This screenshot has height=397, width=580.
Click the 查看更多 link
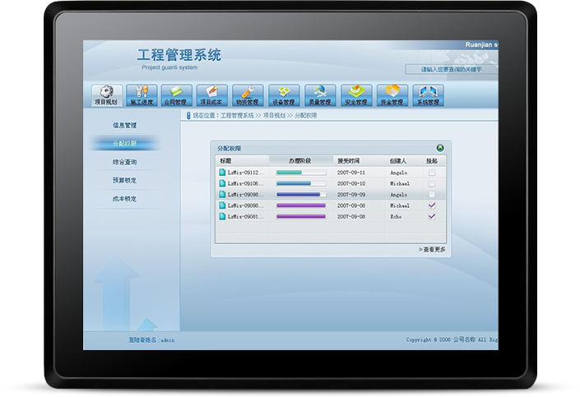pos(432,249)
